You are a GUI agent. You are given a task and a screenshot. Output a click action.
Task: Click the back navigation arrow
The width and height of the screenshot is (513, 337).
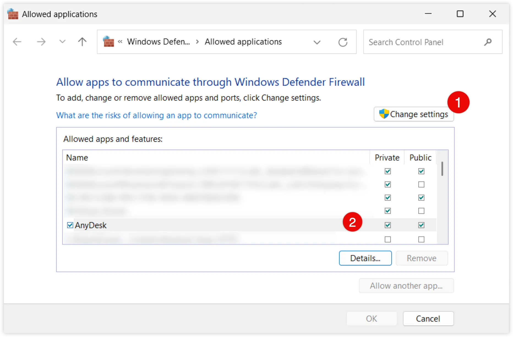coord(17,42)
